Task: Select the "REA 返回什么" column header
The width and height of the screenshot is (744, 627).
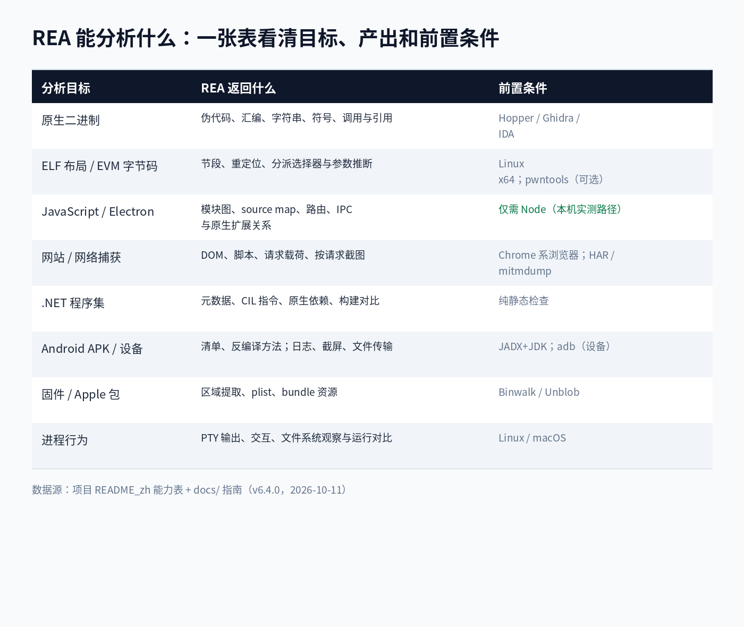Action: (x=238, y=88)
